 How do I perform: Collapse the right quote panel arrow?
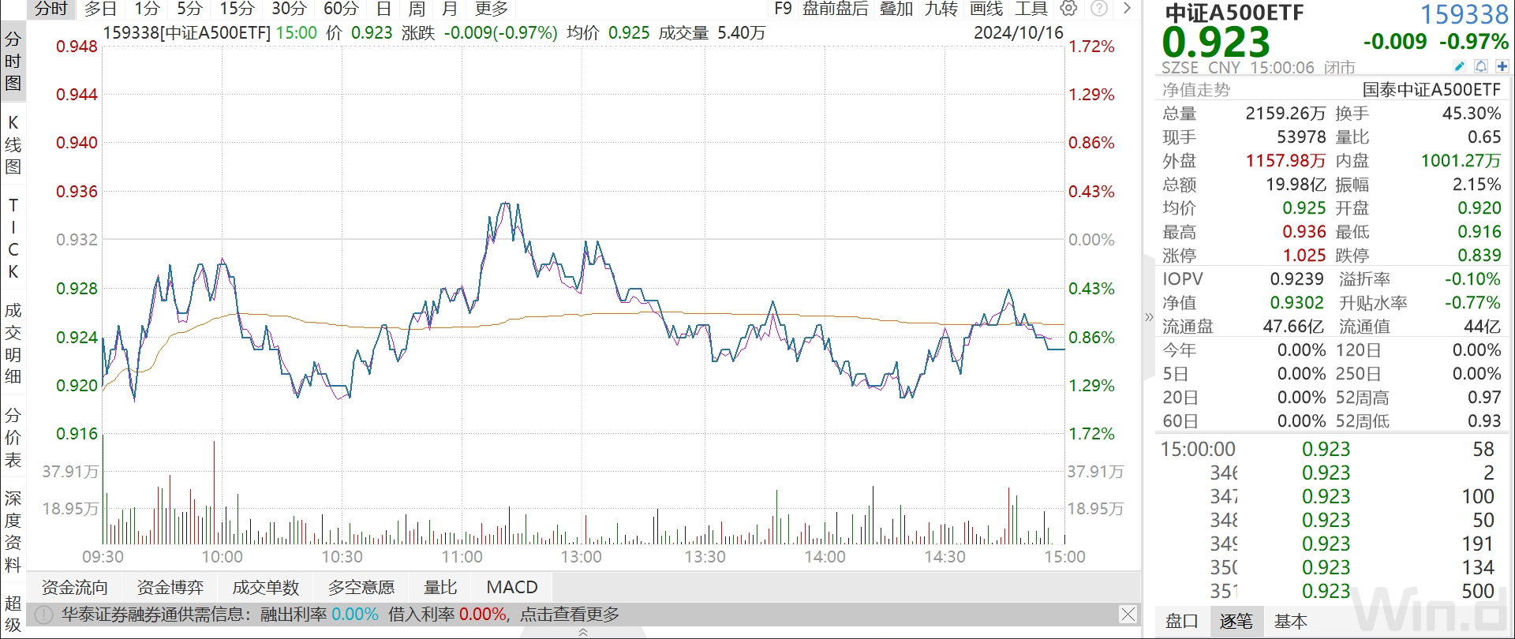(x=1149, y=317)
